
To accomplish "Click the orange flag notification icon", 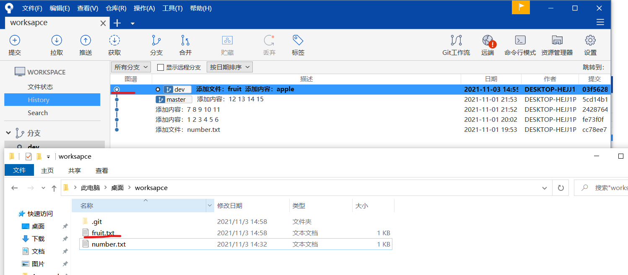I will point(521,7).
